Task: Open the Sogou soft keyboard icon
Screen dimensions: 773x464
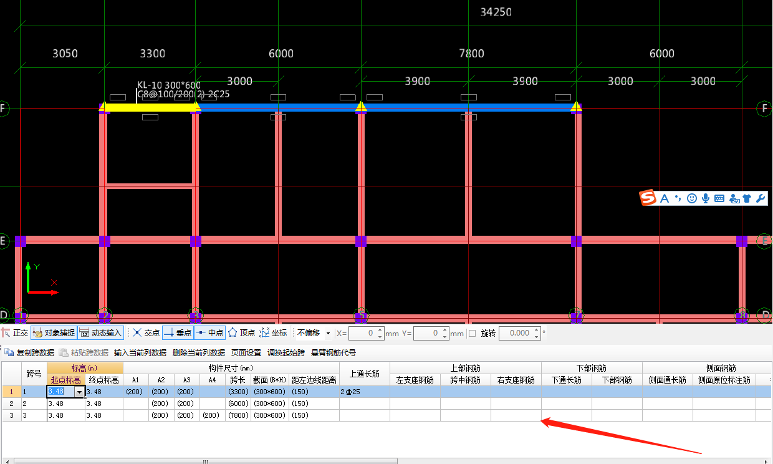Action: [x=719, y=198]
